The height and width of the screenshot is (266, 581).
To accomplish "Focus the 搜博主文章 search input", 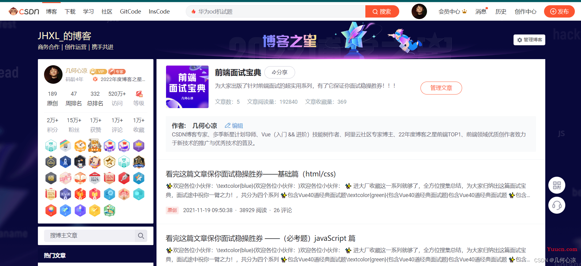I will tap(90, 236).
